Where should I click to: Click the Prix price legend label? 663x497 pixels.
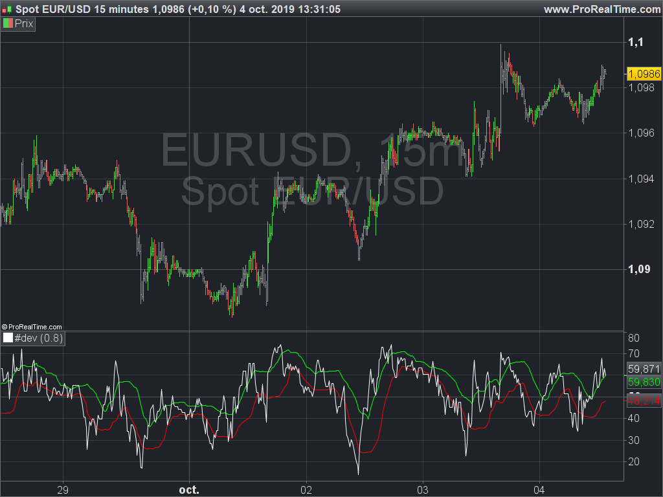[24, 24]
